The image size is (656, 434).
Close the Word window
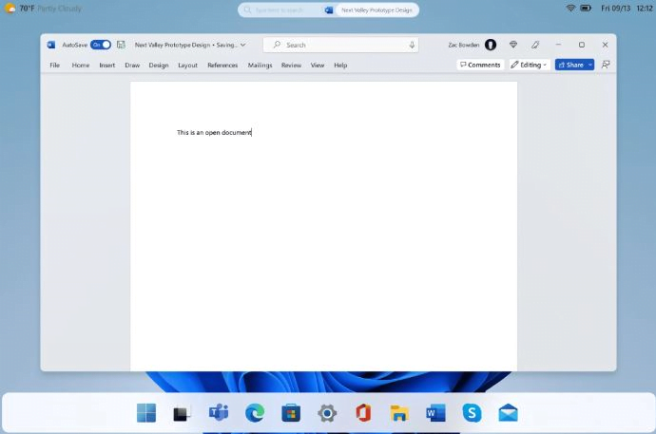(605, 45)
